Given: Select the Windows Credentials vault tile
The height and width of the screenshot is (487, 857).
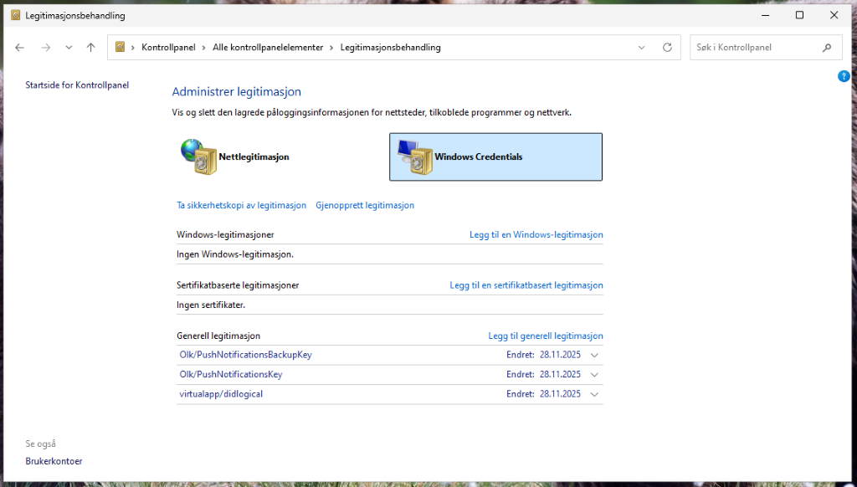Looking at the screenshot, I should 495,156.
